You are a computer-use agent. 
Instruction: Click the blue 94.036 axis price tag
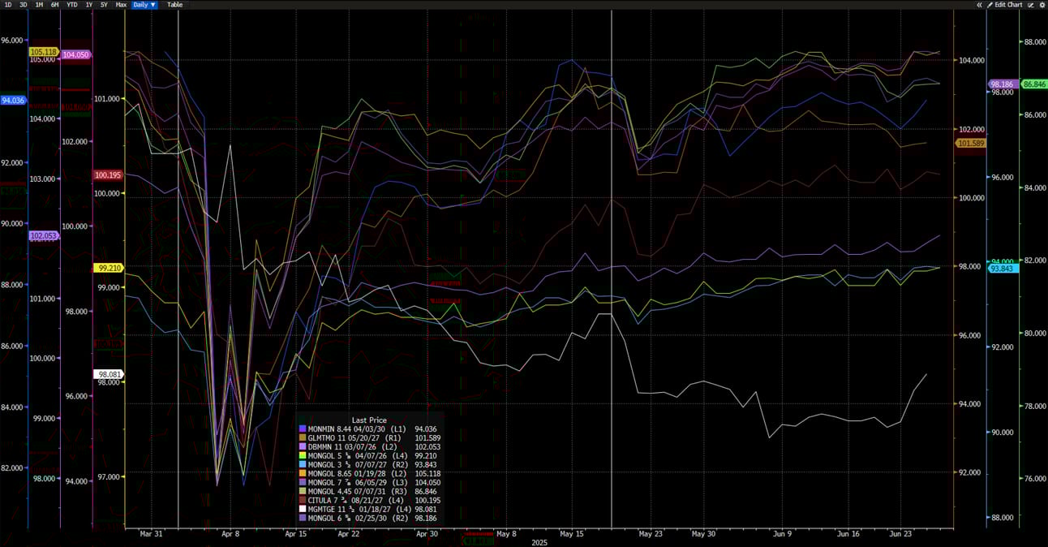tap(14, 101)
